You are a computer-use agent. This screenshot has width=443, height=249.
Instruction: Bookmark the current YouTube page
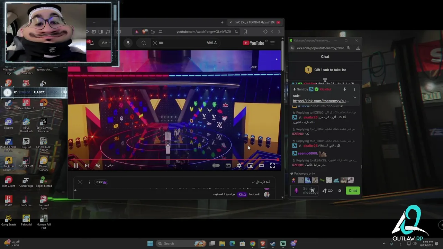(245, 32)
